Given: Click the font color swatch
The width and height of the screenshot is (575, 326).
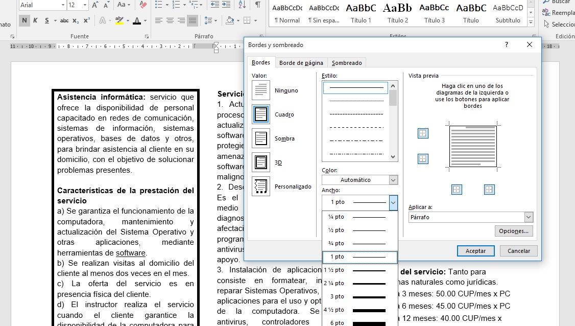Looking at the screenshot, I should (137, 19).
